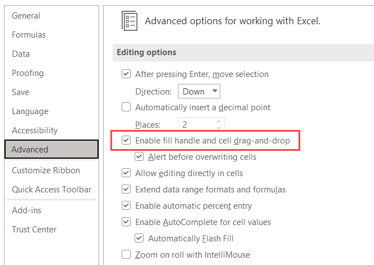Enable Zoom on roll with IntelliMouse
The image size is (374, 265).
(x=126, y=255)
